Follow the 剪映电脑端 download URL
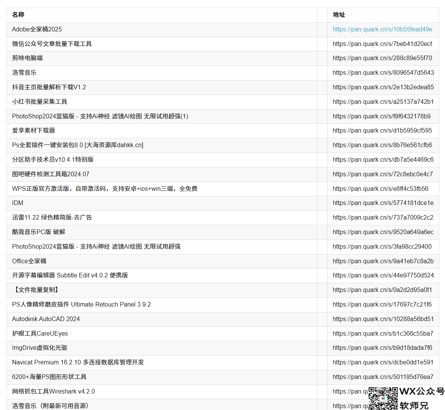445x410 pixels. 382,58
